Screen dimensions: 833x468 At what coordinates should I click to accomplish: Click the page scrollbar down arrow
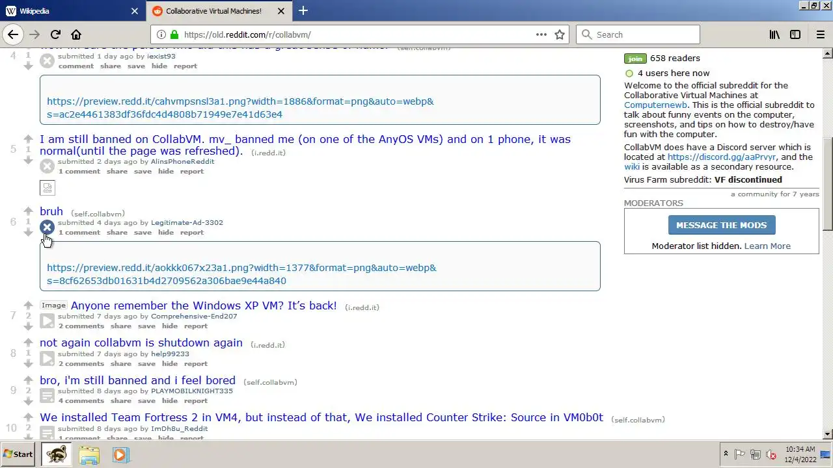(x=828, y=434)
